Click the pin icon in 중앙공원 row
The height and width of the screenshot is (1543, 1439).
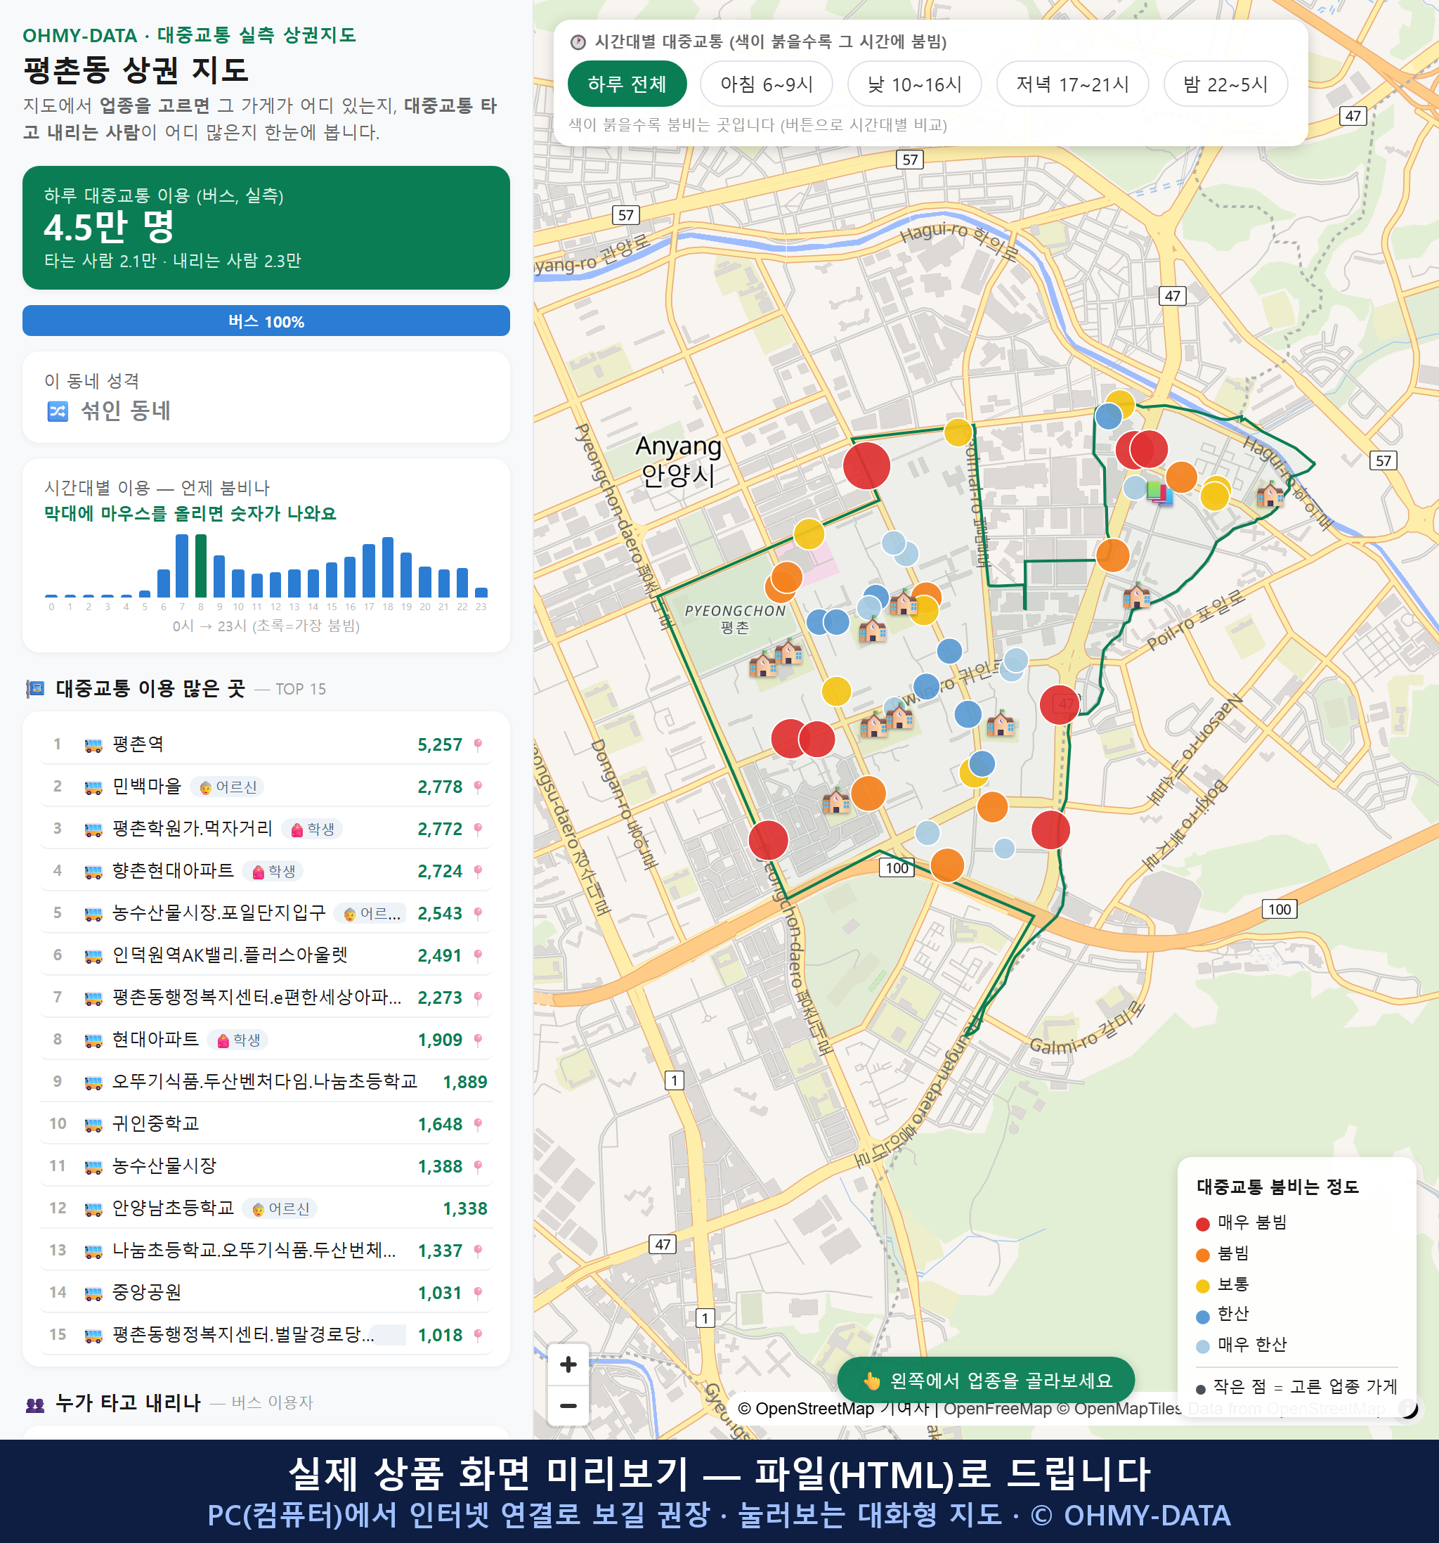pos(478,1293)
